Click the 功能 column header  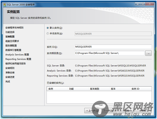click(78, 89)
